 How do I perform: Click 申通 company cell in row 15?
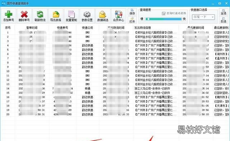[88, 93]
